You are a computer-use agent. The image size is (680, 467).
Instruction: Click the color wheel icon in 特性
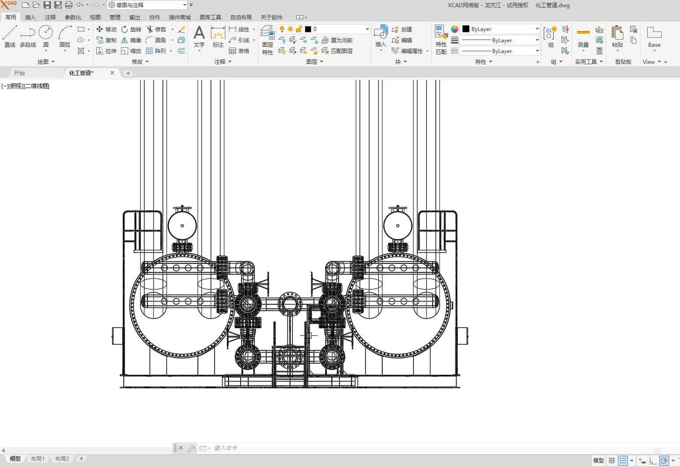[455, 29]
